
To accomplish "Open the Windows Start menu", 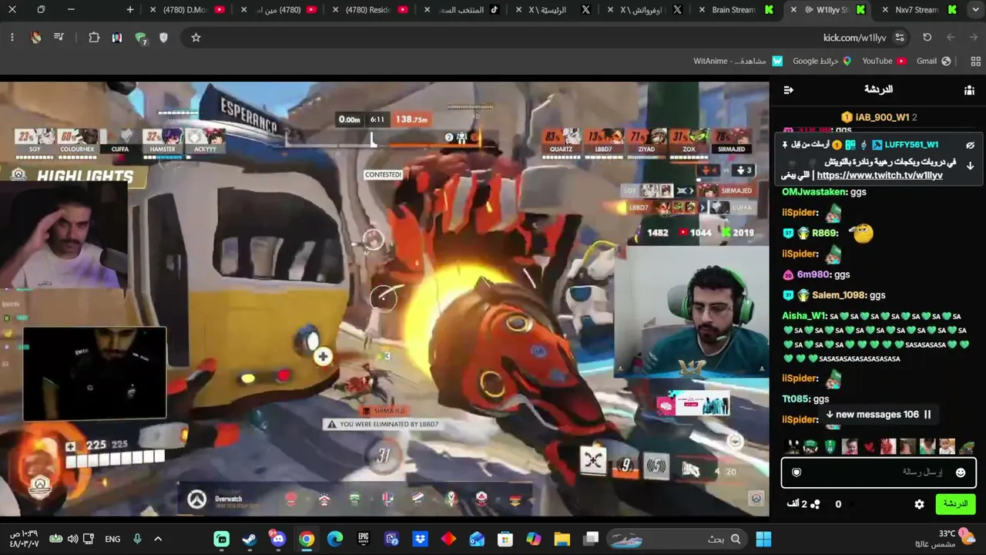I will click(763, 539).
